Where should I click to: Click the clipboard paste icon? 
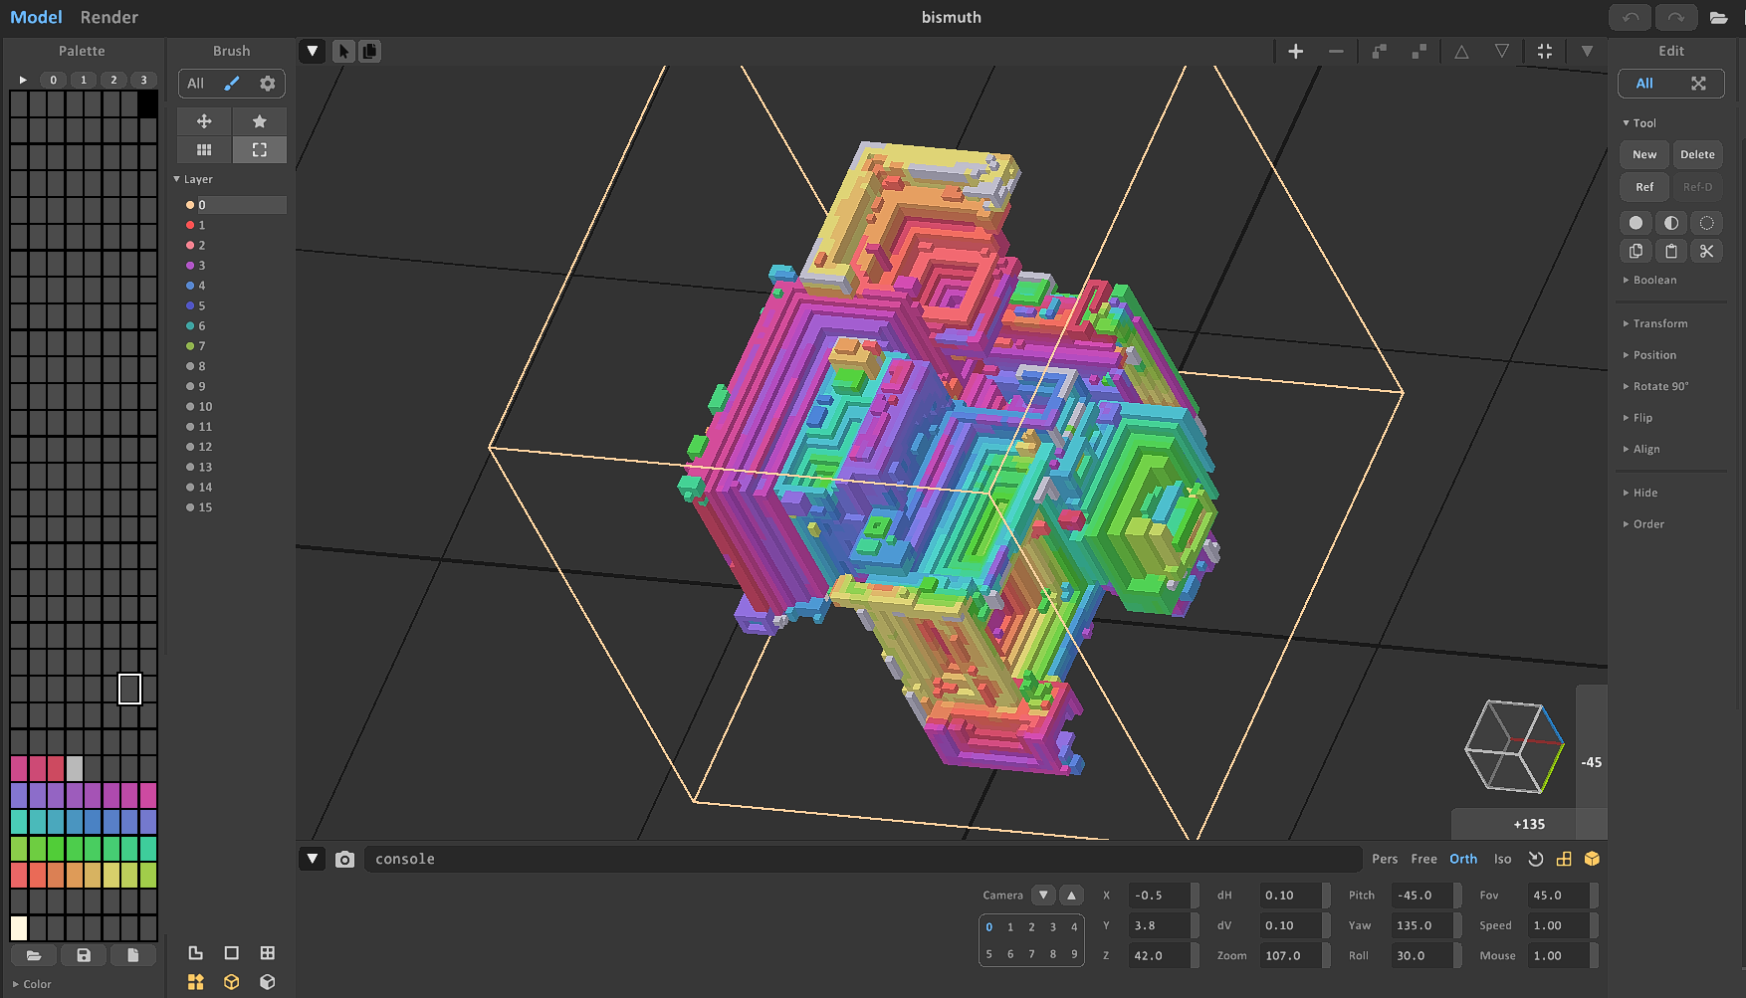pyautogui.click(x=1671, y=251)
